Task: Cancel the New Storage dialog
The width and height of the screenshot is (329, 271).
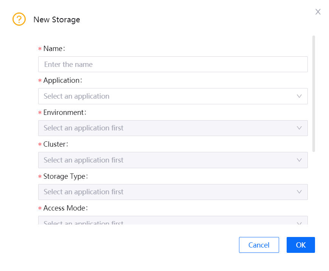Action: pyautogui.click(x=259, y=245)
